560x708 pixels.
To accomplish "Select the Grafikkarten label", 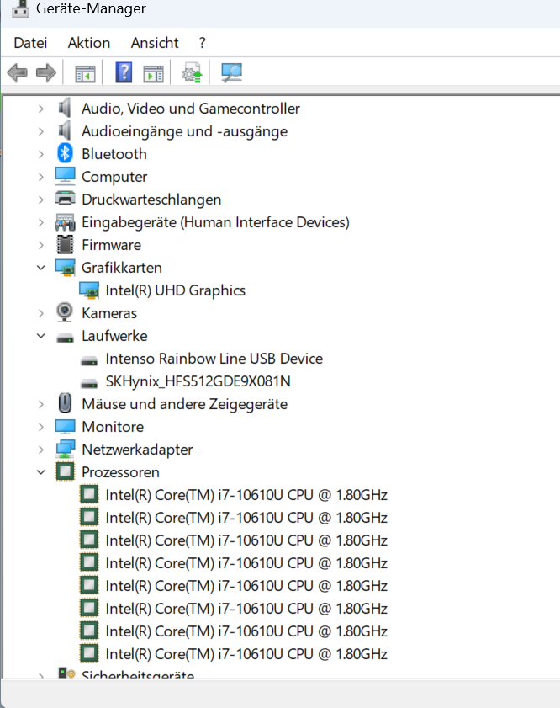I will point(122,268).
